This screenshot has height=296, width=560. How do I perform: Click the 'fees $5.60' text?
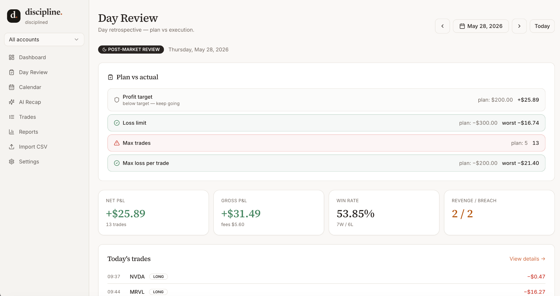(233, 224)
